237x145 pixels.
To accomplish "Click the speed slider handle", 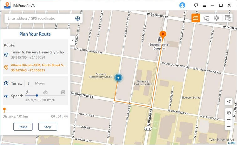I will pyautogui.click(x=37, y=96).
